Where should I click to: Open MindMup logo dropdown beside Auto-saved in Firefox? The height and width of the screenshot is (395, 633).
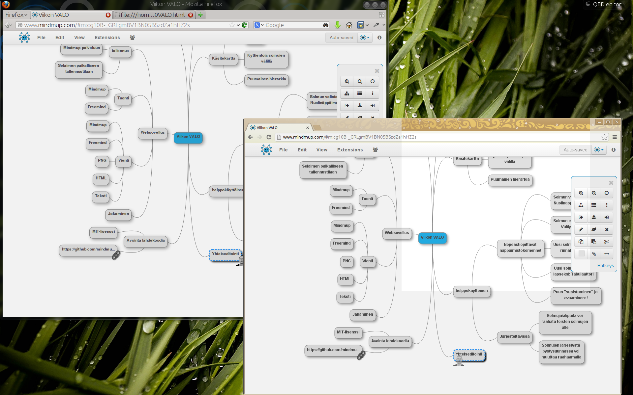point(365,38)
